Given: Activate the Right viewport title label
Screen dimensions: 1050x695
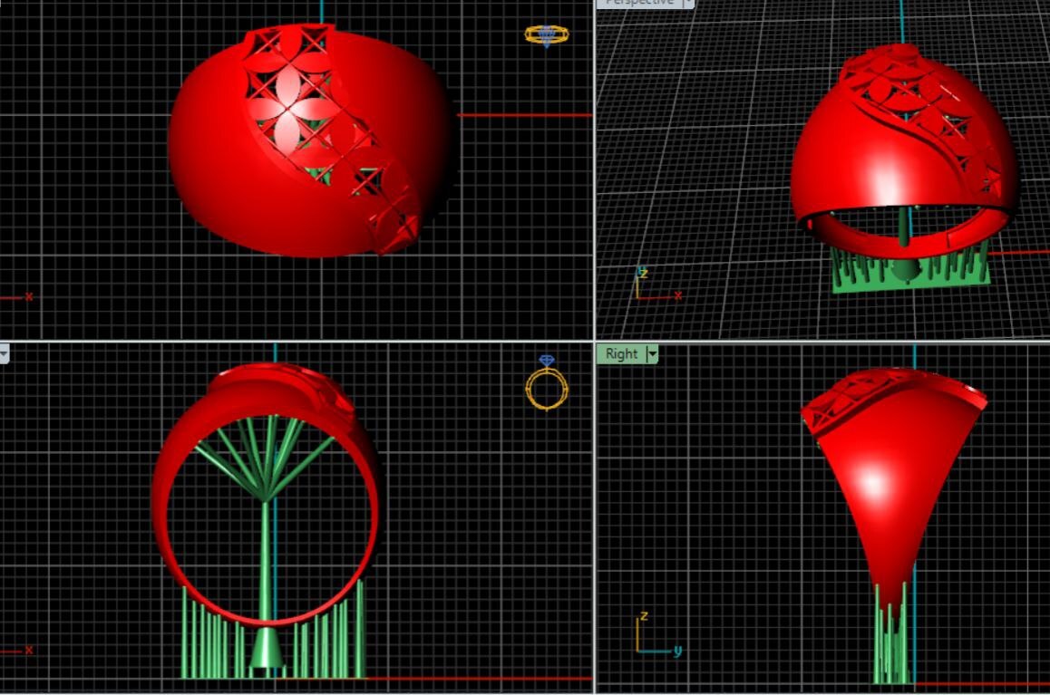Looking at the screenshot, I should (621, 354).
